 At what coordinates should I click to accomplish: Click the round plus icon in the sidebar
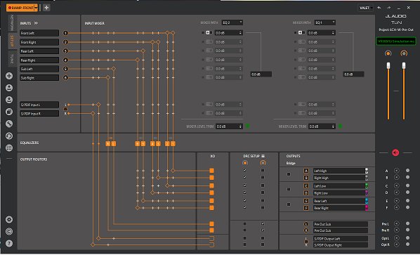[x=9, y=76]
